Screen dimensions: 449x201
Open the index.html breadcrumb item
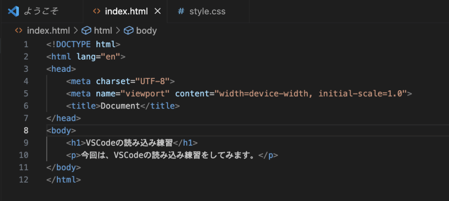[48, 30]
